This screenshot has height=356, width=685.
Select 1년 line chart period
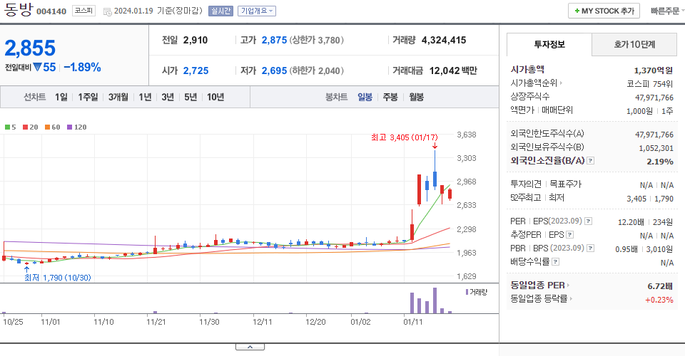[145, 97]
